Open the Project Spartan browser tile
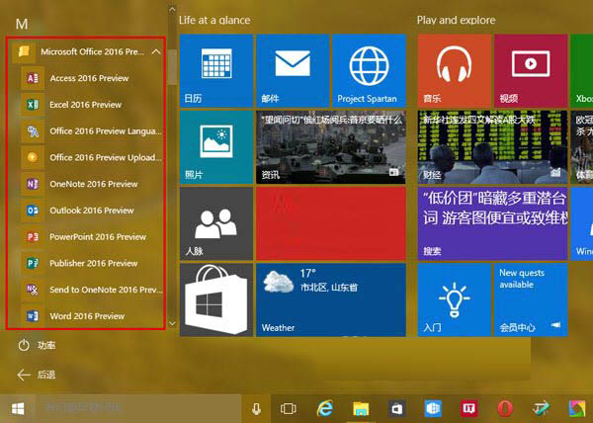Image resolution: width=593 pixels, height=423 pixels. click(x=369, y=71)
